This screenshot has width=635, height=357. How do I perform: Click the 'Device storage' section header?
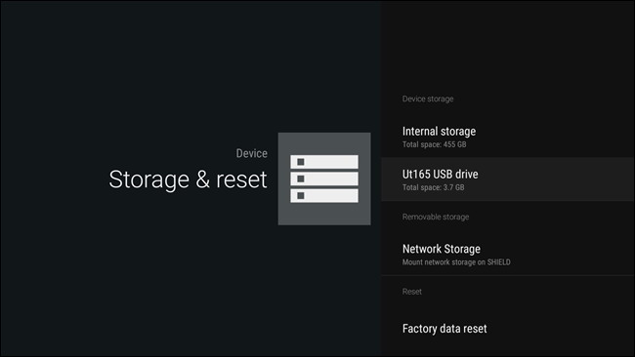point(428,99)
